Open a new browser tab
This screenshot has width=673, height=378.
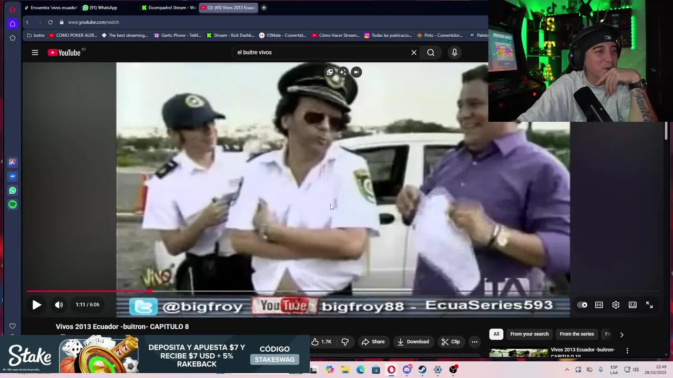[x=264, y=8]
